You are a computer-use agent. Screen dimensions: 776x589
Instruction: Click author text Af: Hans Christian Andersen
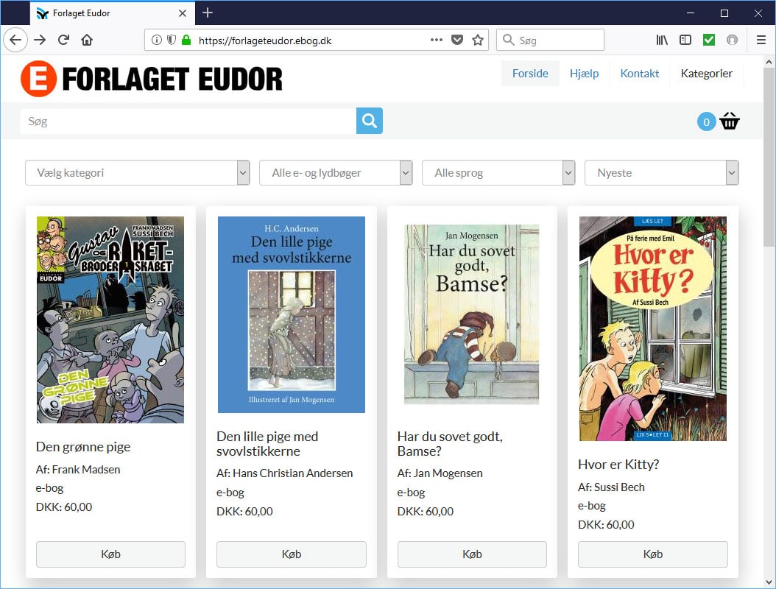coord(285,473)
